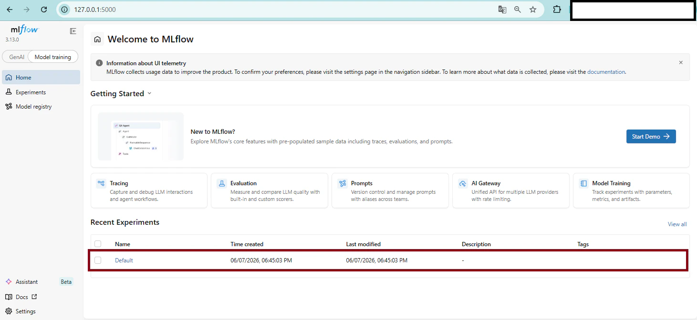Click the Tags column header

tap(583, 244)
